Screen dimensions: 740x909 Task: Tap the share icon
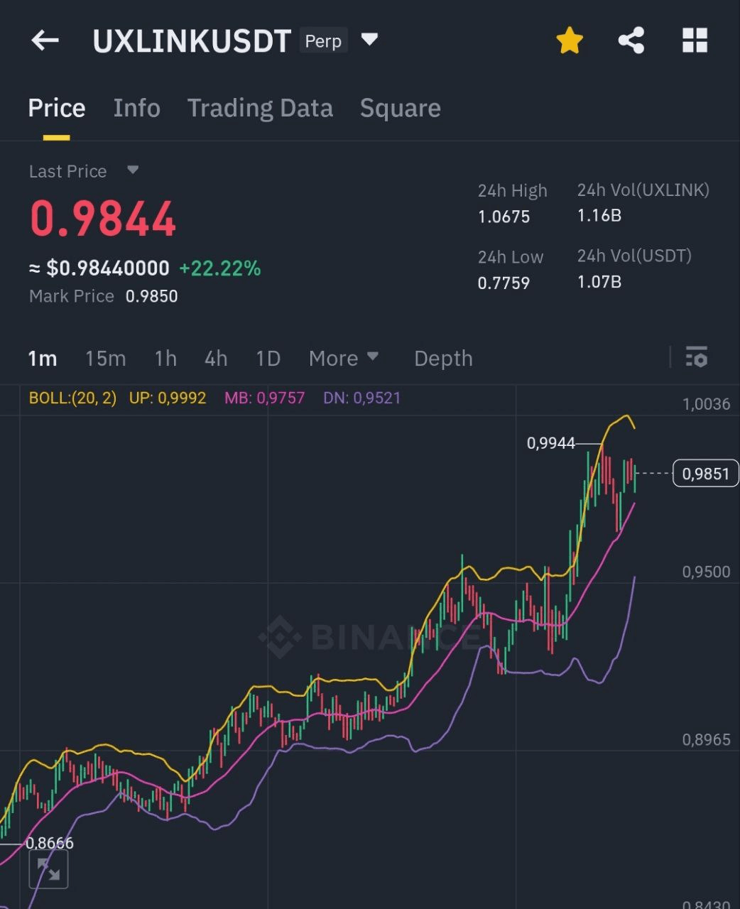(x=631, y=40)
